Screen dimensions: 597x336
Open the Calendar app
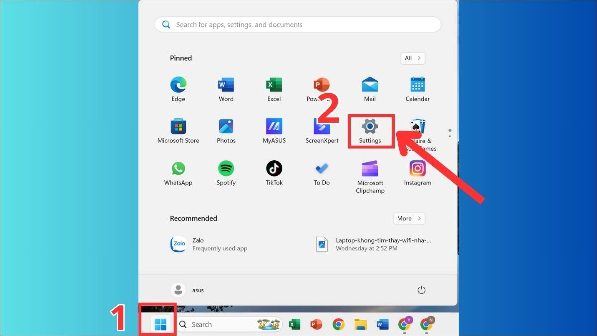pyautogui.click(x=418, y=90)
